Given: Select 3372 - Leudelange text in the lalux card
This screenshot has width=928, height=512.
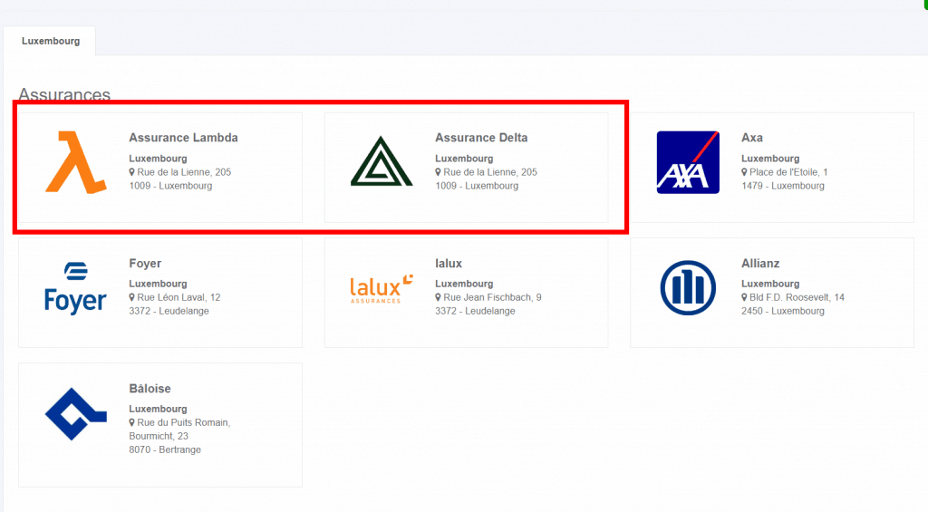Looking at the screenshot, I should [x=475, y=311].
